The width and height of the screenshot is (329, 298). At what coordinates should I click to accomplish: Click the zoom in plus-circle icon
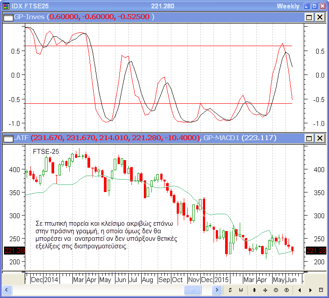coord(286,290)
